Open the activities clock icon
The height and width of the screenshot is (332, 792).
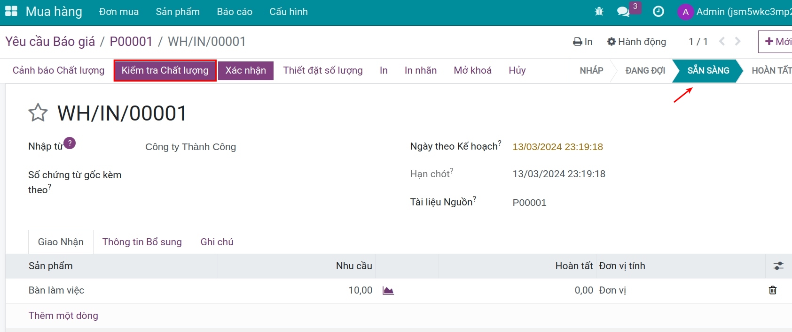tap(659, 12)
